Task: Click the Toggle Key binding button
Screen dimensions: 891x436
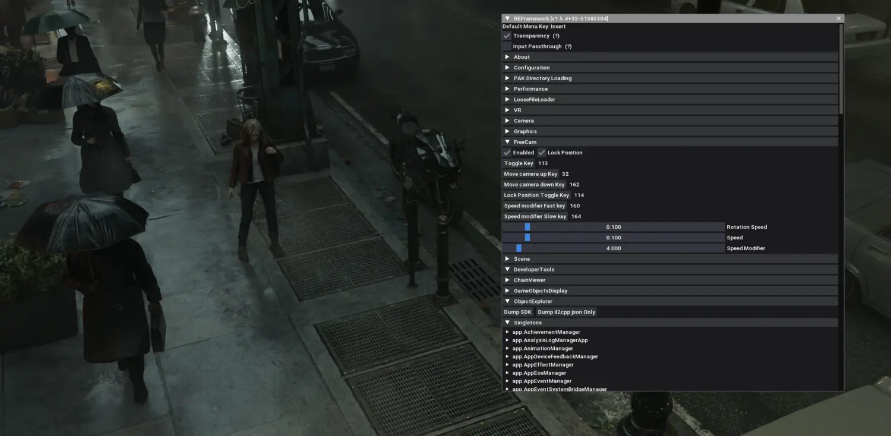Action: pyautogui.click(x=519, y=163)
